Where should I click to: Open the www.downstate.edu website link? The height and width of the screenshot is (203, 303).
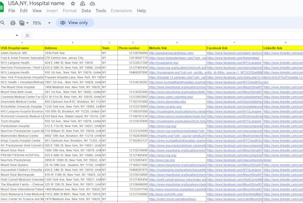[x=168, y=101]
